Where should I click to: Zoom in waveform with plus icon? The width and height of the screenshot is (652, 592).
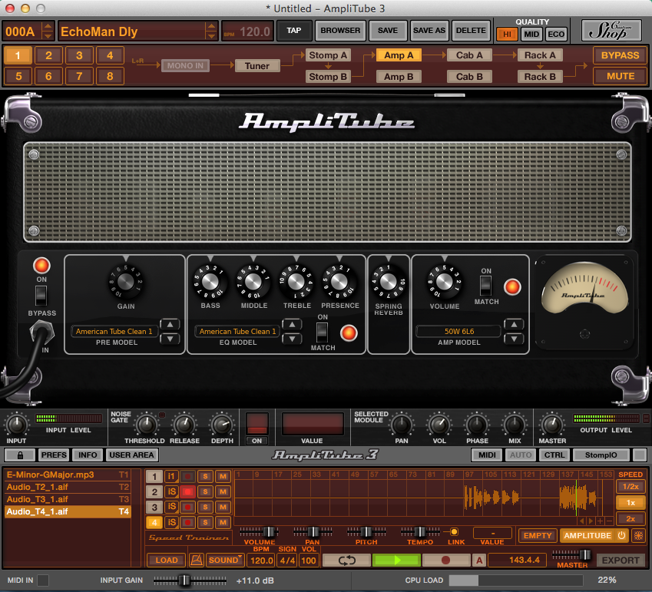pos(600,521)
